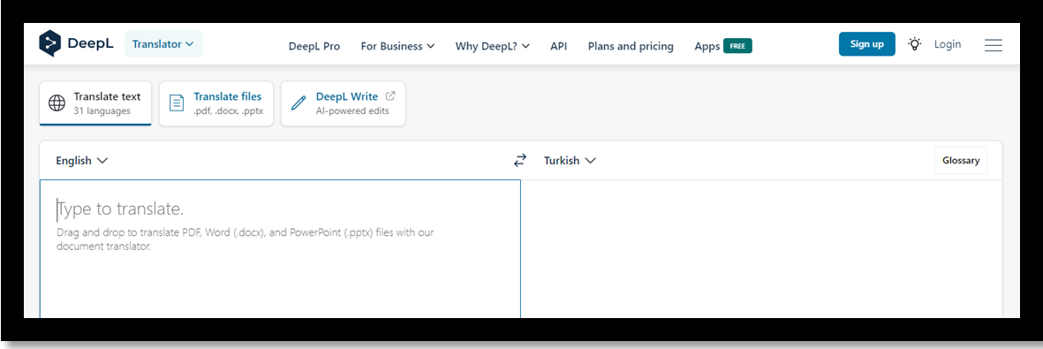Image resolution: width=1043 pixels, height=349 pixels.
Task: Switch to the Translate files tab
Action: [x=216, y=103]
